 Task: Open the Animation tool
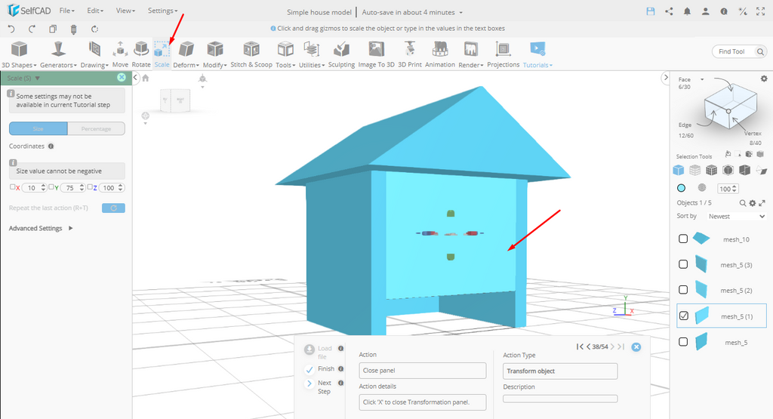tap(439, 54)
